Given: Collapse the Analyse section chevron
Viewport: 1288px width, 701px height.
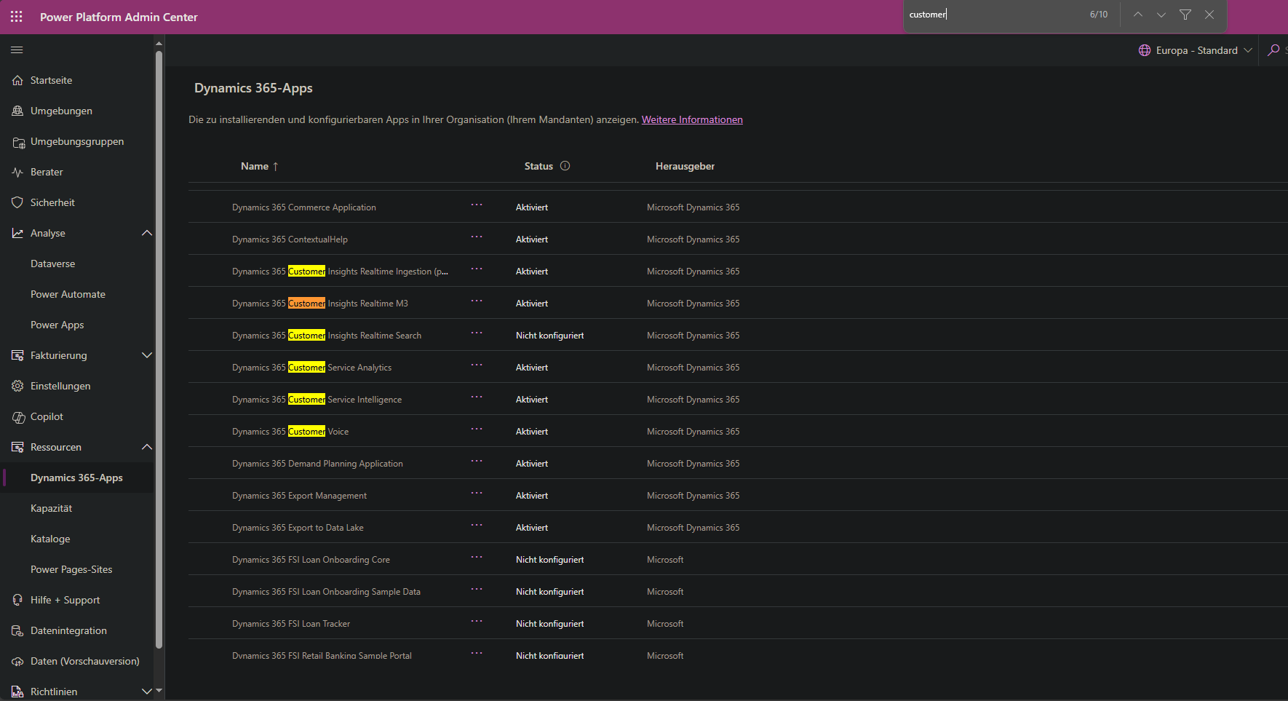Looking at the screenshot, I should point(147,233).
